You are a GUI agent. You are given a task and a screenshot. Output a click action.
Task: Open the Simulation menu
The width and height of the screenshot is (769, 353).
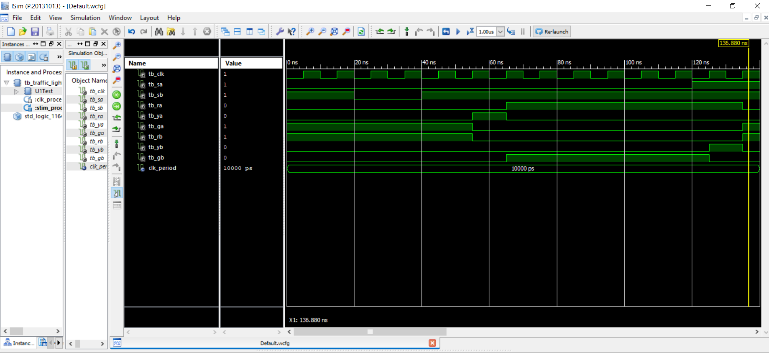pos(85,18)
